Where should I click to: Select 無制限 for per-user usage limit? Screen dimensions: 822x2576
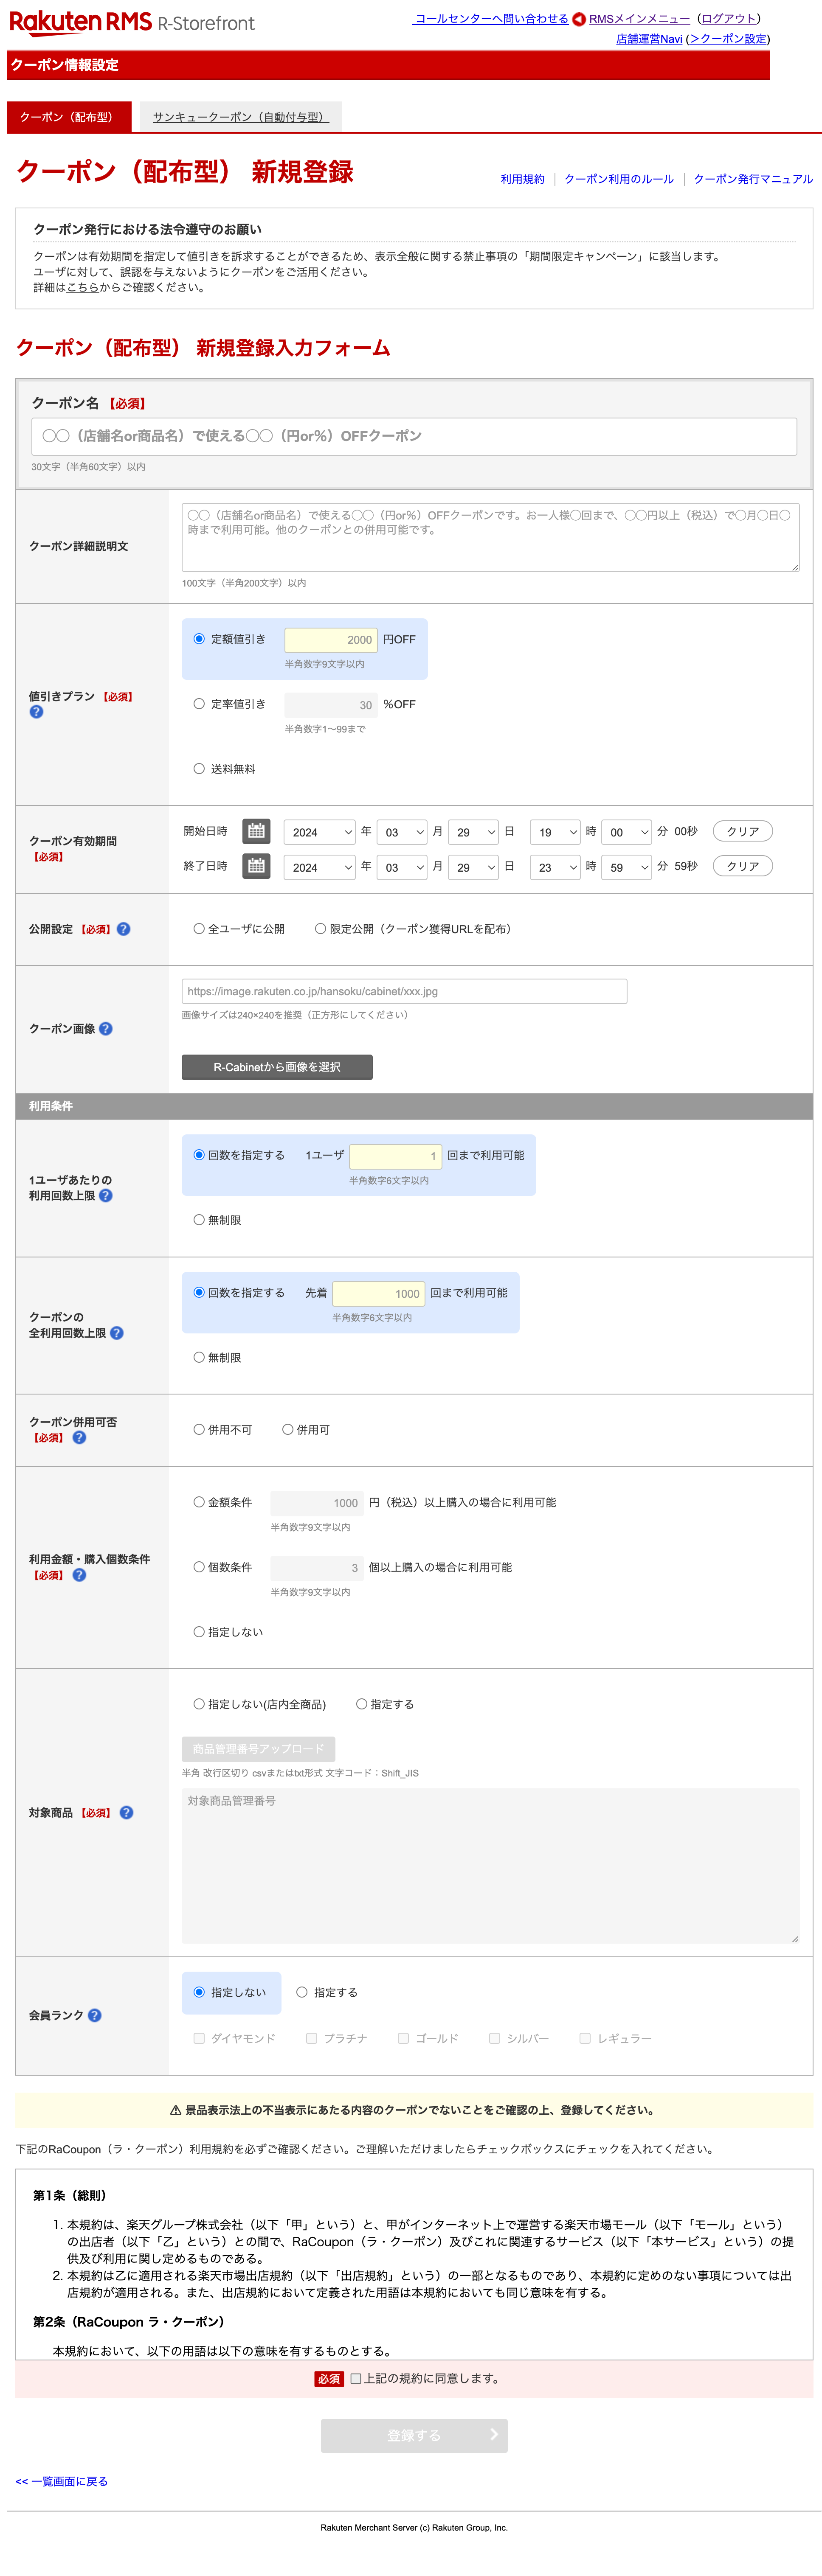(x=199, y=1220)
